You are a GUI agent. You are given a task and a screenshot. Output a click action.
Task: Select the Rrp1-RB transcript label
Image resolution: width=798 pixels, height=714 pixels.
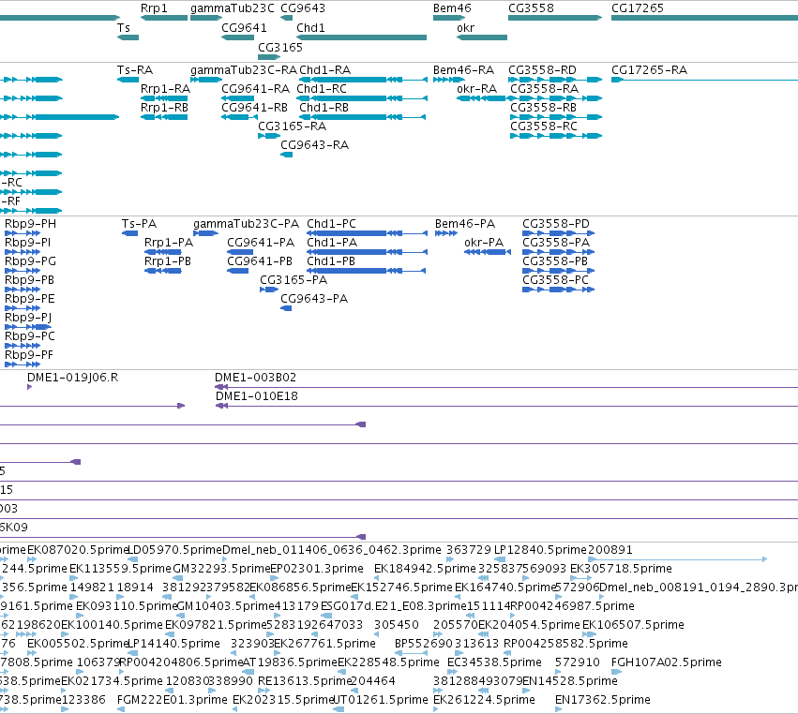click(164, 108)
